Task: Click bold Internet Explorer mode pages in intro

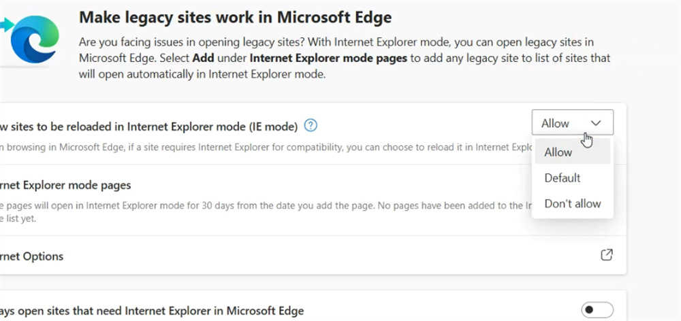Action: tap(328, 58)
